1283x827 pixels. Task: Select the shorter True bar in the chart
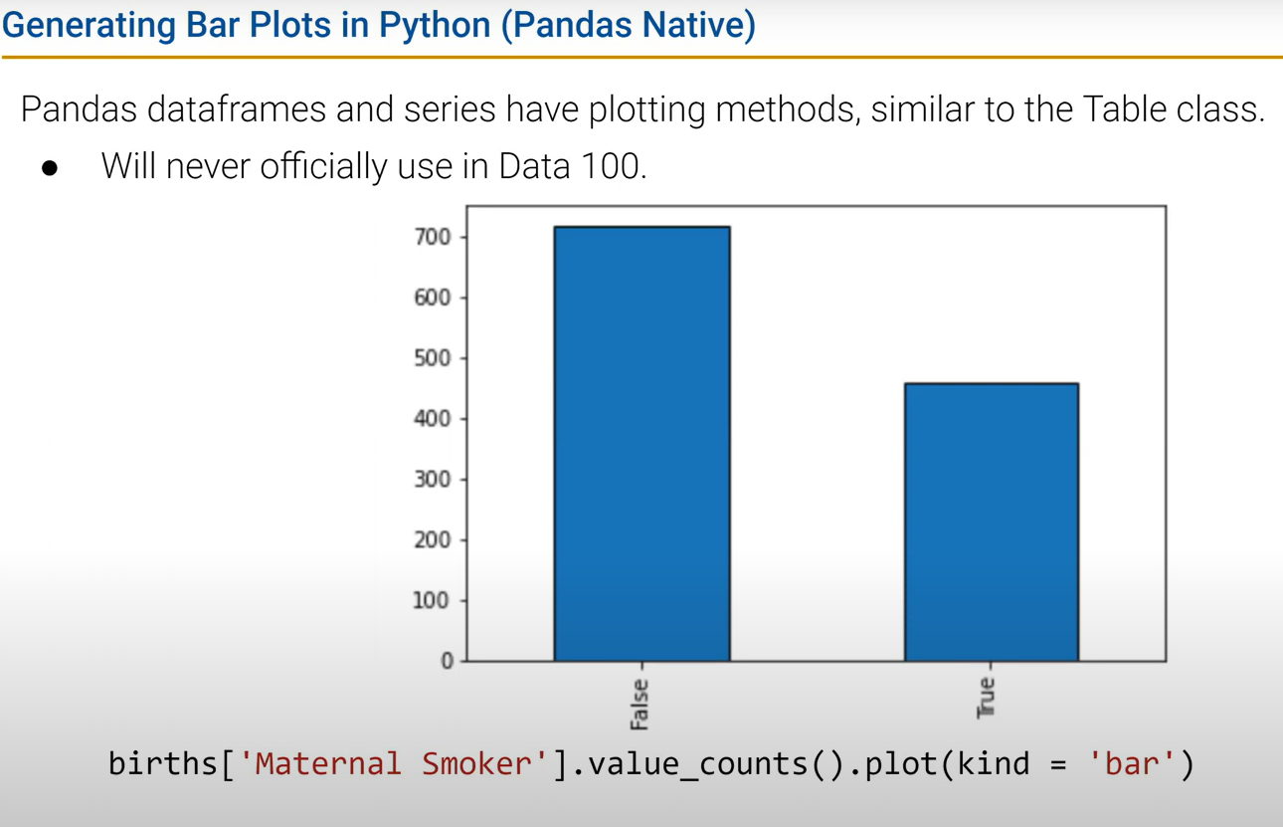(x=991, y=521)
